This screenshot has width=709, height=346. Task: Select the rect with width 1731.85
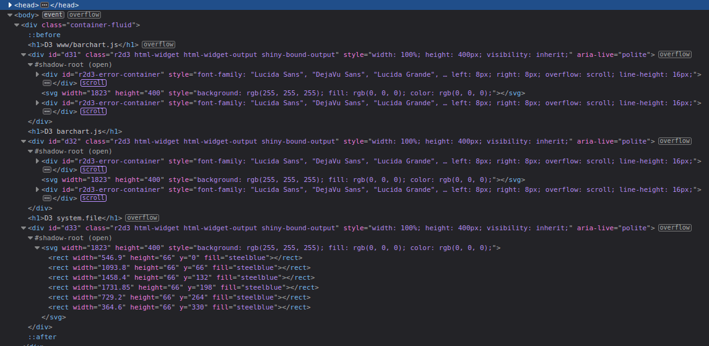pos(183,287)
